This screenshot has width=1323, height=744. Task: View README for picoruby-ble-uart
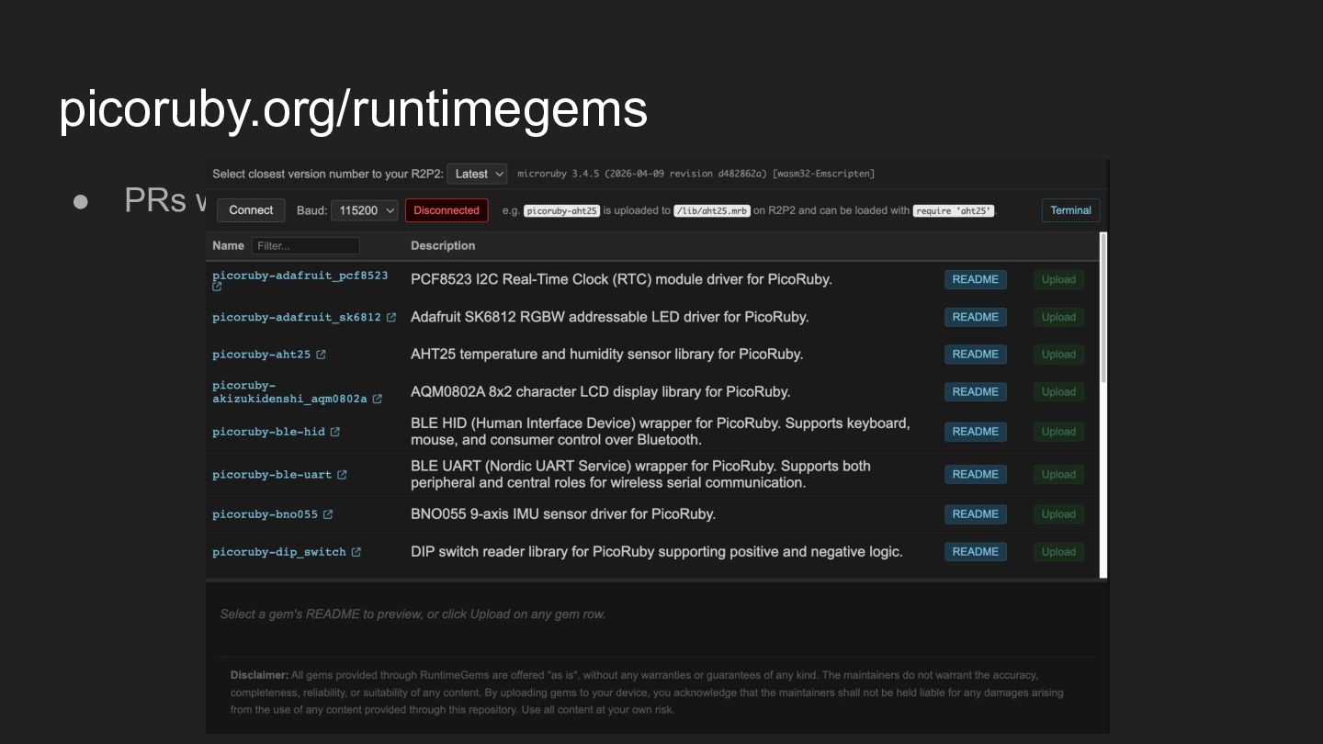point(975,474)
